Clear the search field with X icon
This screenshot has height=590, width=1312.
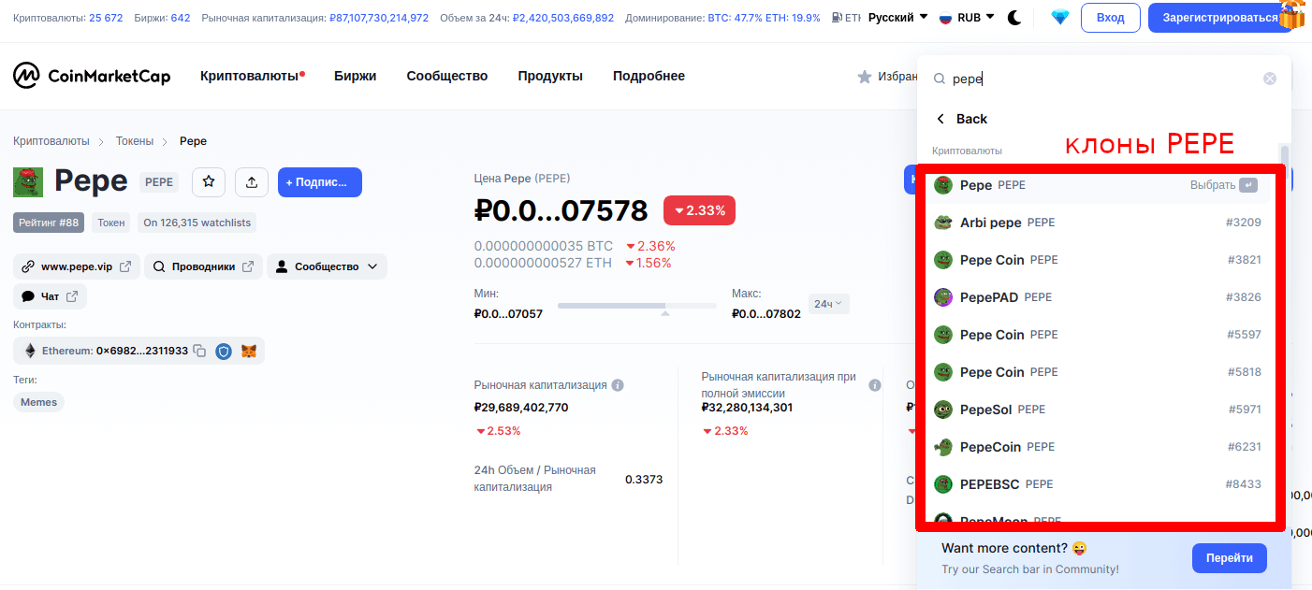(x=1270, y=79)
